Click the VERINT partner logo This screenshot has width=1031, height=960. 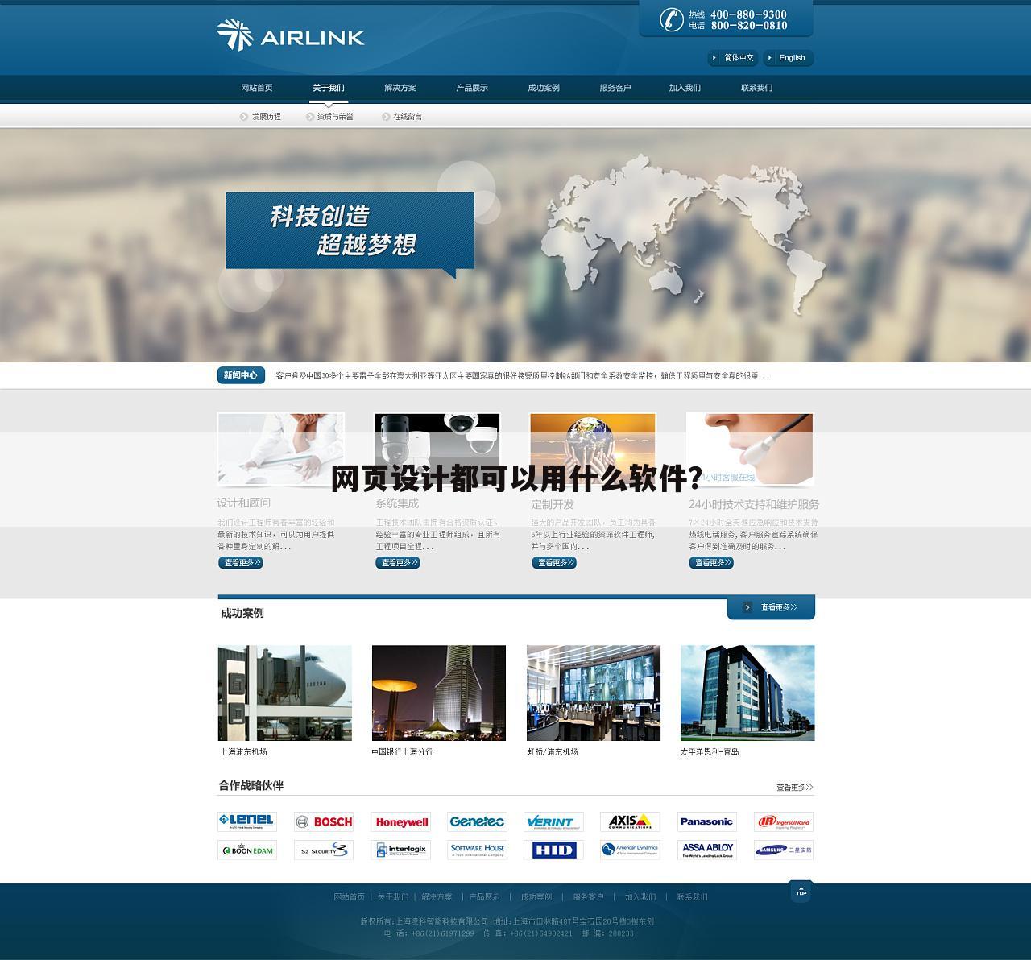(553, 821)
